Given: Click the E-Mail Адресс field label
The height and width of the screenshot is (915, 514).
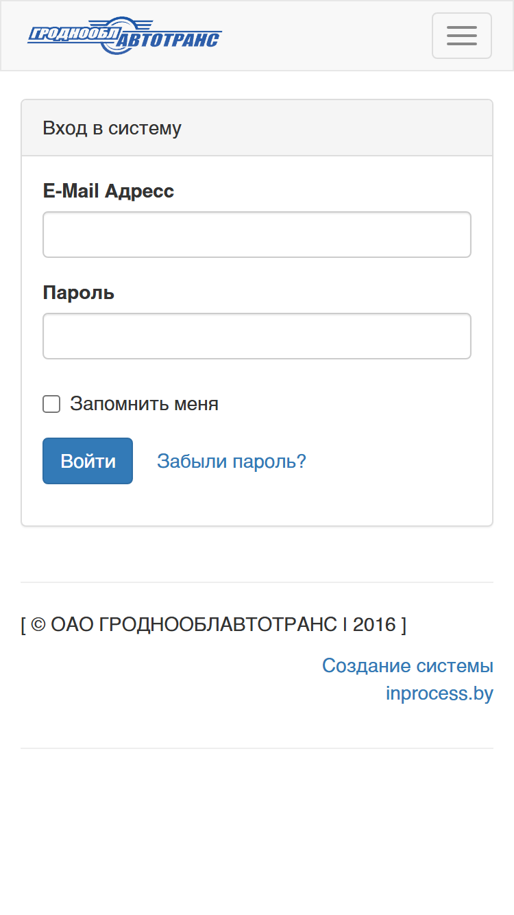Looking at the screenshot, I should pyautogui.click(x=108, y=191).
